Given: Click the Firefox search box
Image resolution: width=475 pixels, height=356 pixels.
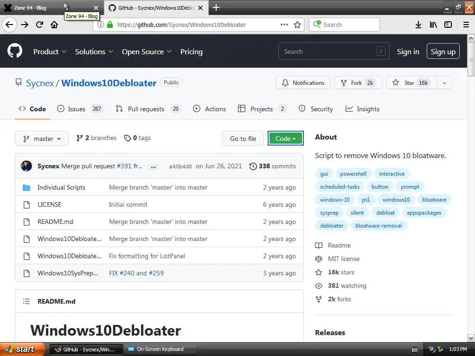Looking at the screenshot, I should click(x=345, y=25).
